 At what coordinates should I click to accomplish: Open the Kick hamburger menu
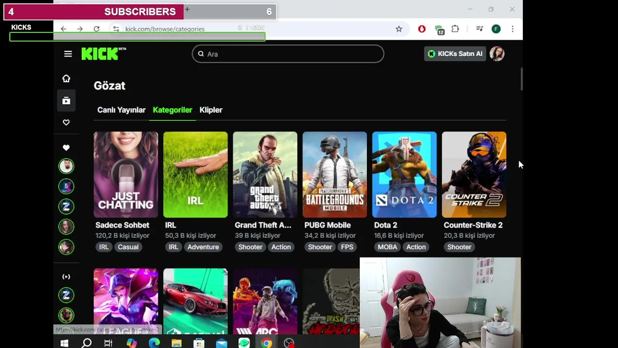[68, 54]
